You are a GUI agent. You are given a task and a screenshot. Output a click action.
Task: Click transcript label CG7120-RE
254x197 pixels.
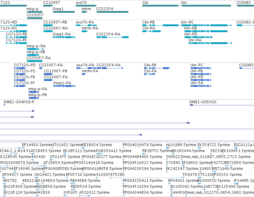pyautogui.click(x=16, y=34)
